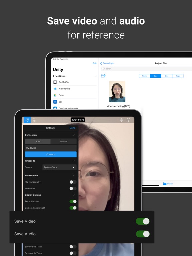The image size is (192, 256).
Task: Select the iCloud Drive icon
Action: [x=55, y=89]
